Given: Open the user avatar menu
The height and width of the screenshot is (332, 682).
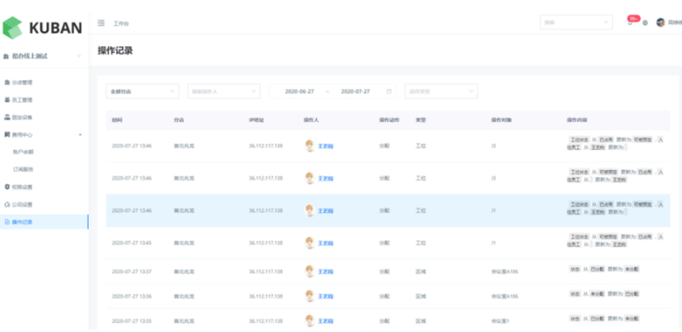Looking at the screenshot, I should 660,22.
